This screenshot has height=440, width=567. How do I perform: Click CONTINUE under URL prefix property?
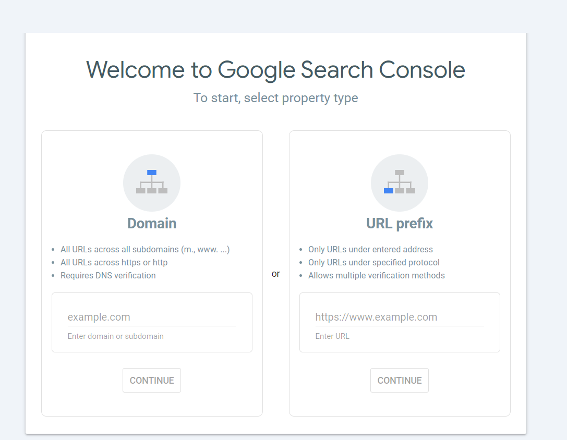tap(400, 381)
